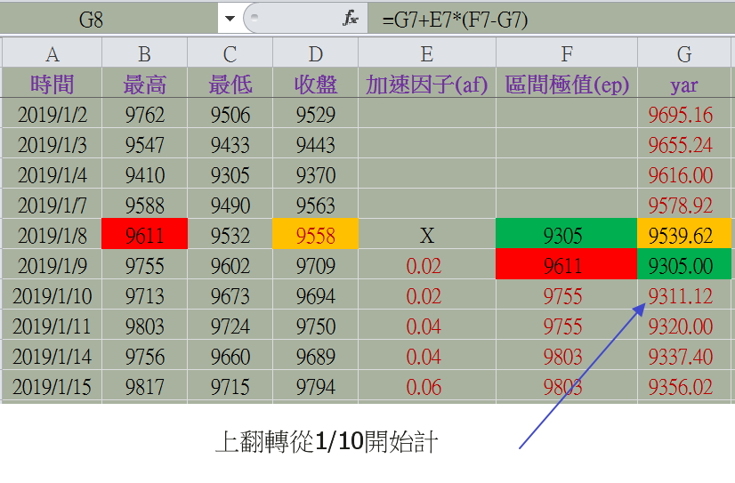
Task: Click the 最低 header cell
Action: (x=230, y=84)
